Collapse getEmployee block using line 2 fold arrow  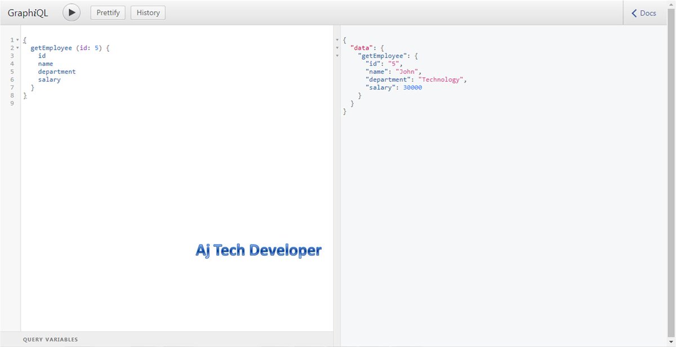coord(17,48)
